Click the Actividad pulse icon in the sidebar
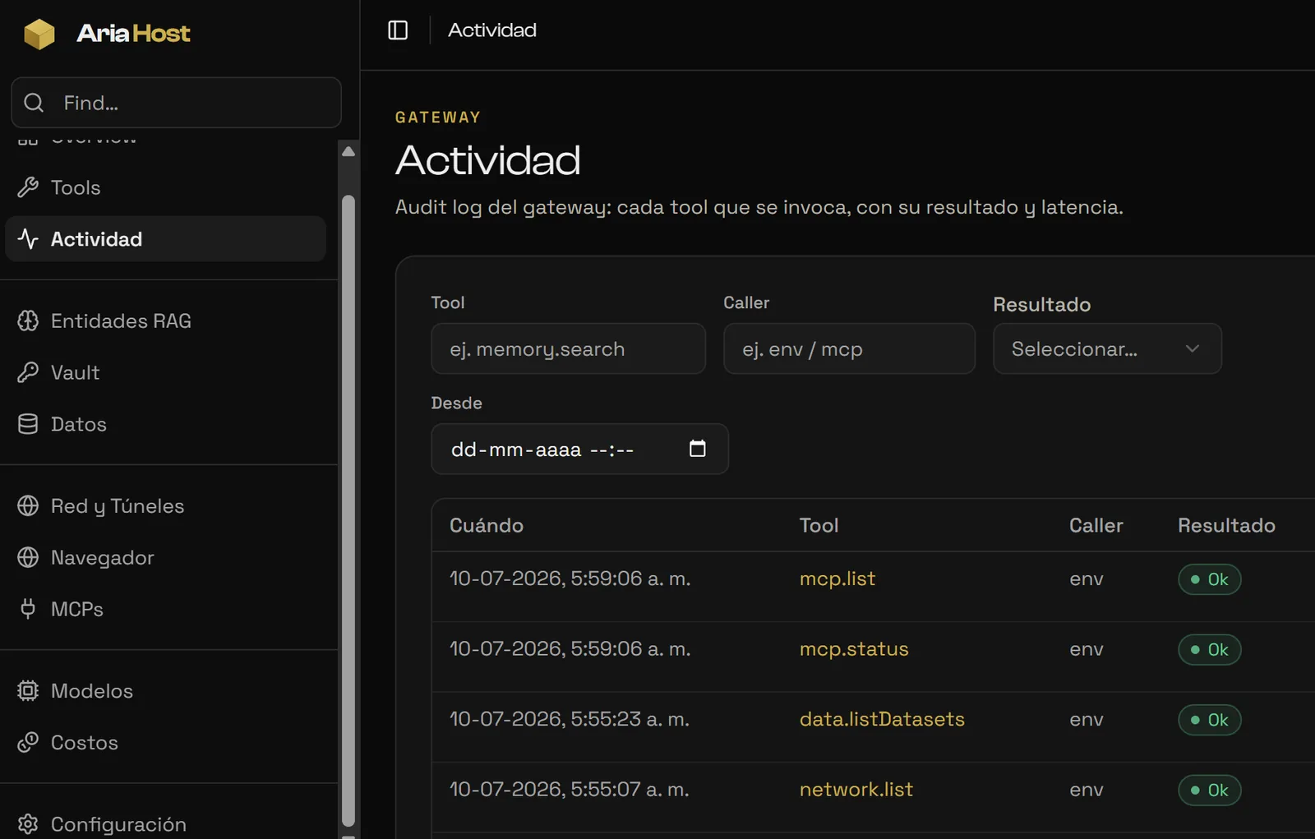The width and height of the screenshot is (1315, 839). 28,239
